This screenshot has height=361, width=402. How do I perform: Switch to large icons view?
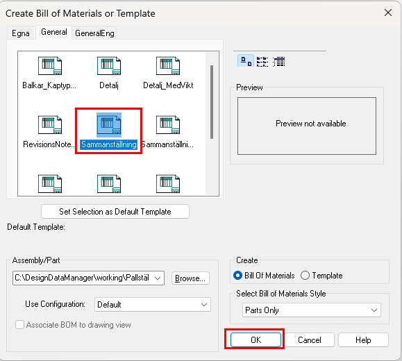tap(246, 61)
